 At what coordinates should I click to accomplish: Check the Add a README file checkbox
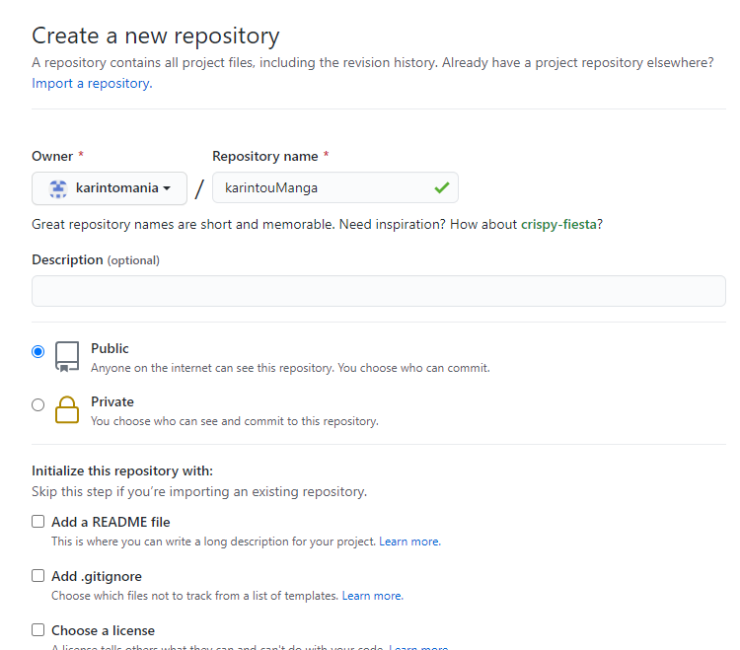coord(38,521)
